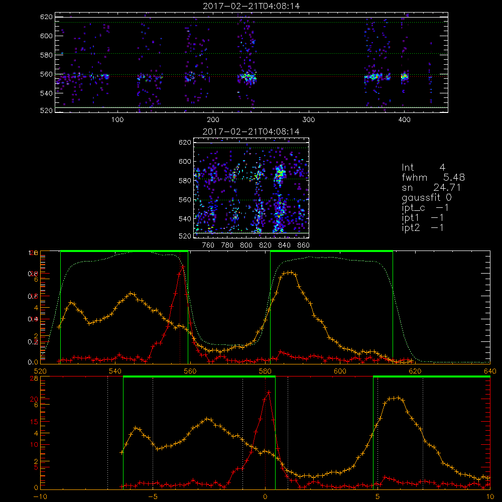Click y-axis label 600 of top spectrogram
Viewport: 502px width, 502px height.
click(46, 36)
